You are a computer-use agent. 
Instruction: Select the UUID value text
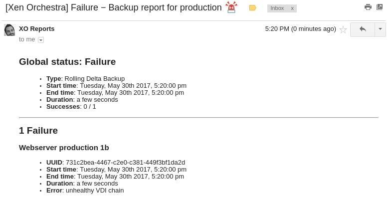click(x=126, y=163)
